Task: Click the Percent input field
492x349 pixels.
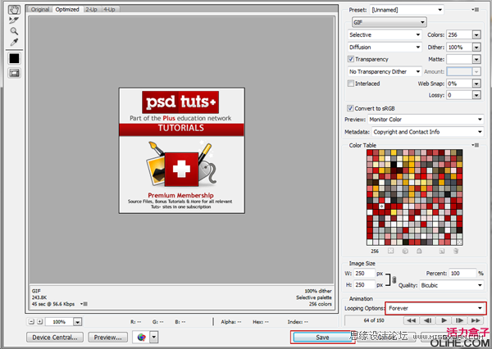Action: click(462, 274)
